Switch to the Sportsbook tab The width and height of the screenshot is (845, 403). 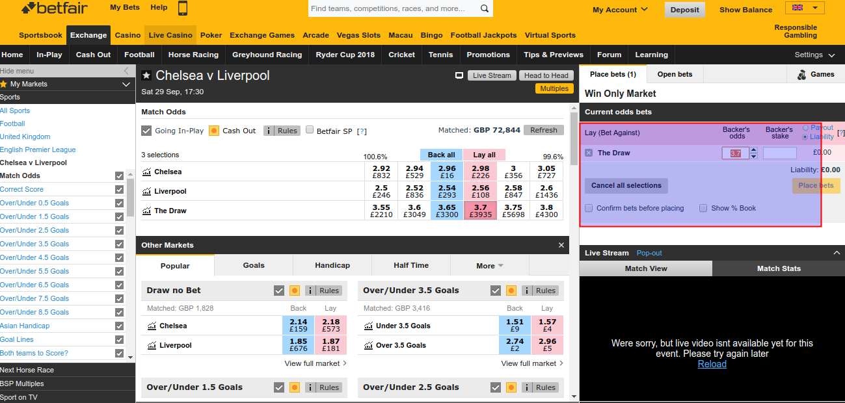click(41, 35)
